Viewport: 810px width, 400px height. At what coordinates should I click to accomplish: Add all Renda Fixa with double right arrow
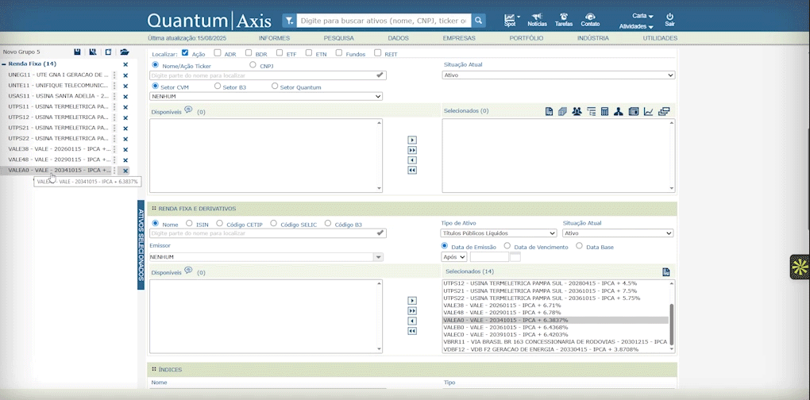coord(412,310)
